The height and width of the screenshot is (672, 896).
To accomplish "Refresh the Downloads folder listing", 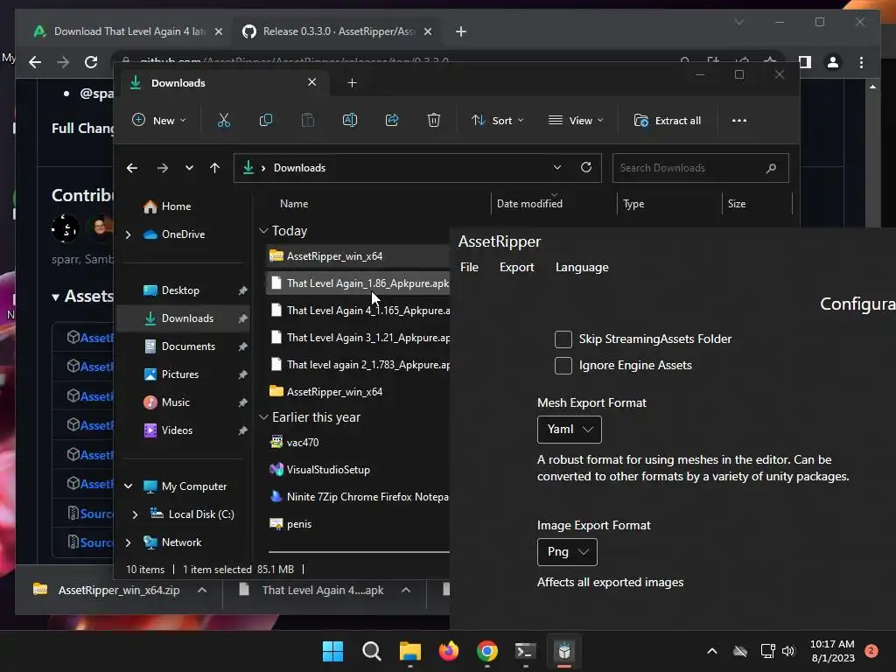I will [585, 167].
